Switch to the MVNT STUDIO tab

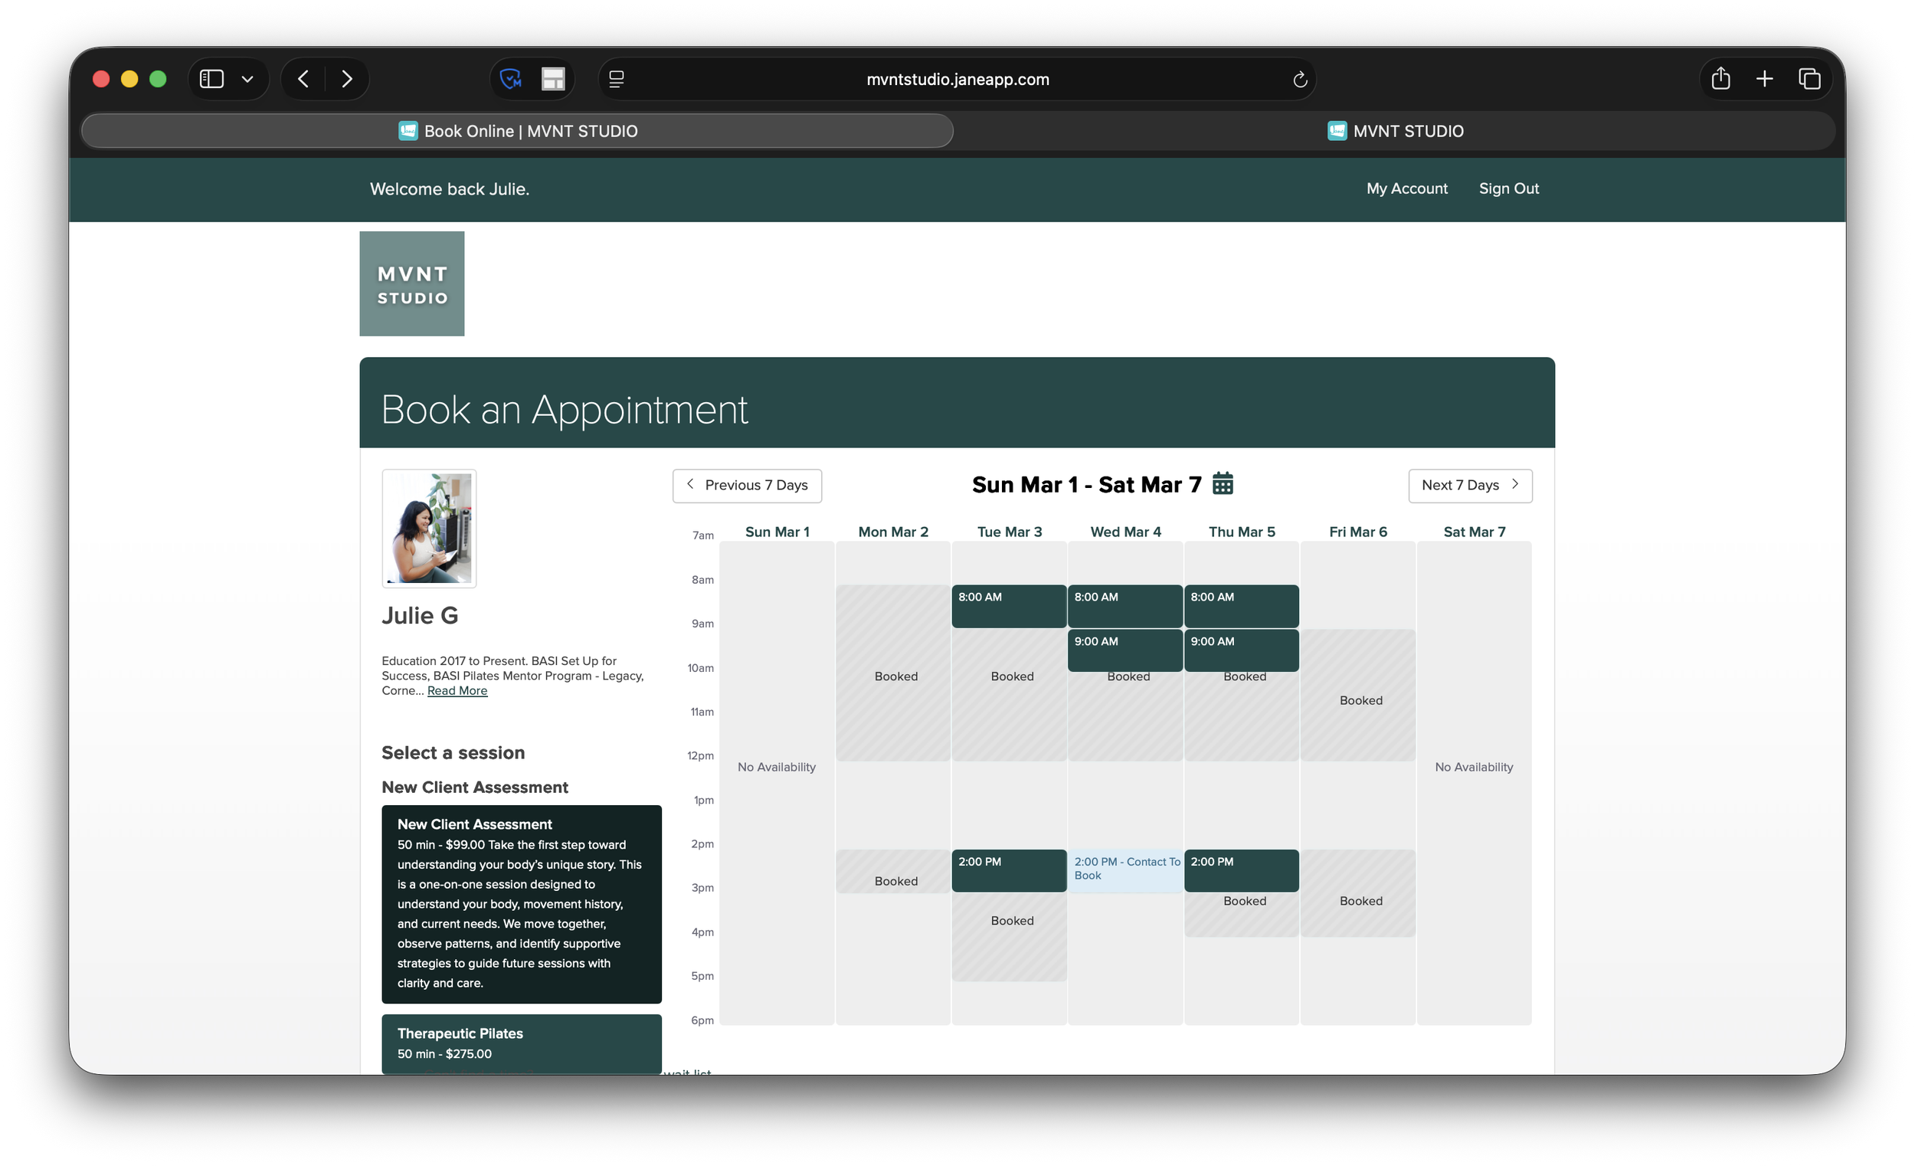click(x=1395, y=131)
